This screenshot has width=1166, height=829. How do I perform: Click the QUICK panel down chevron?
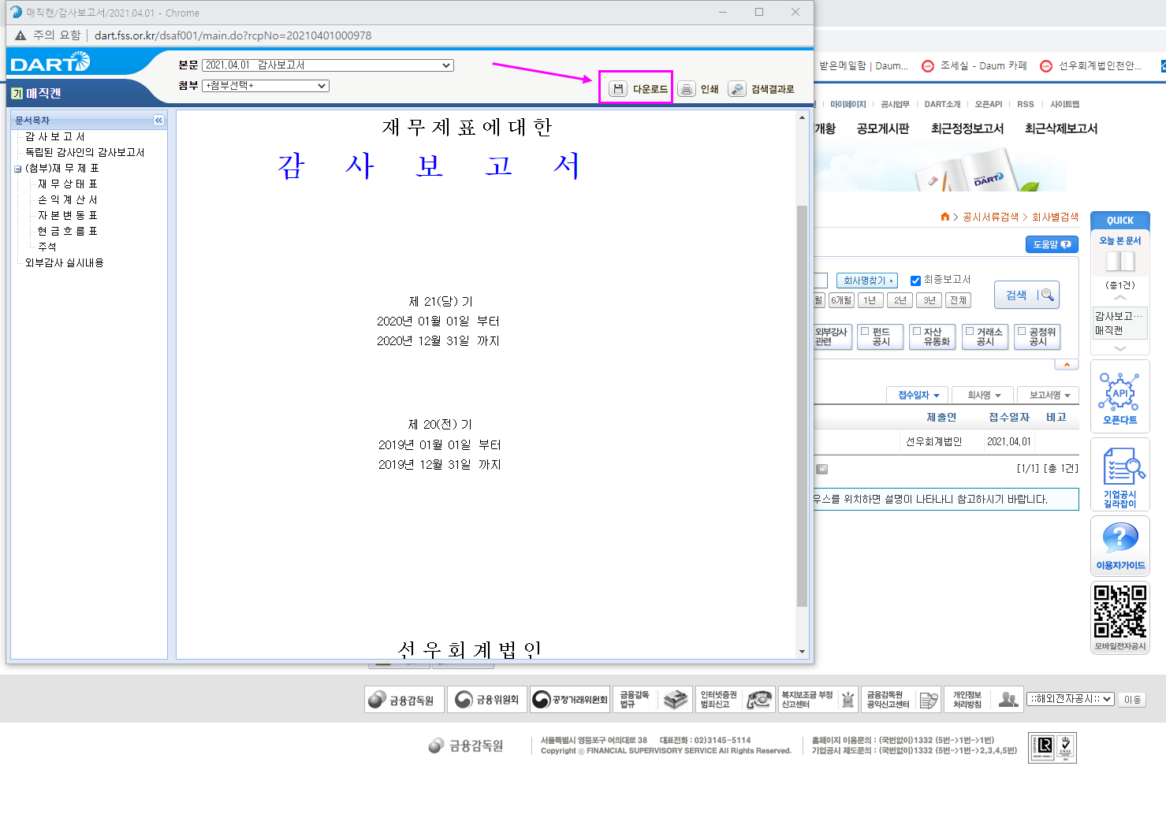pyautogui.click(x=1119, y=348)
